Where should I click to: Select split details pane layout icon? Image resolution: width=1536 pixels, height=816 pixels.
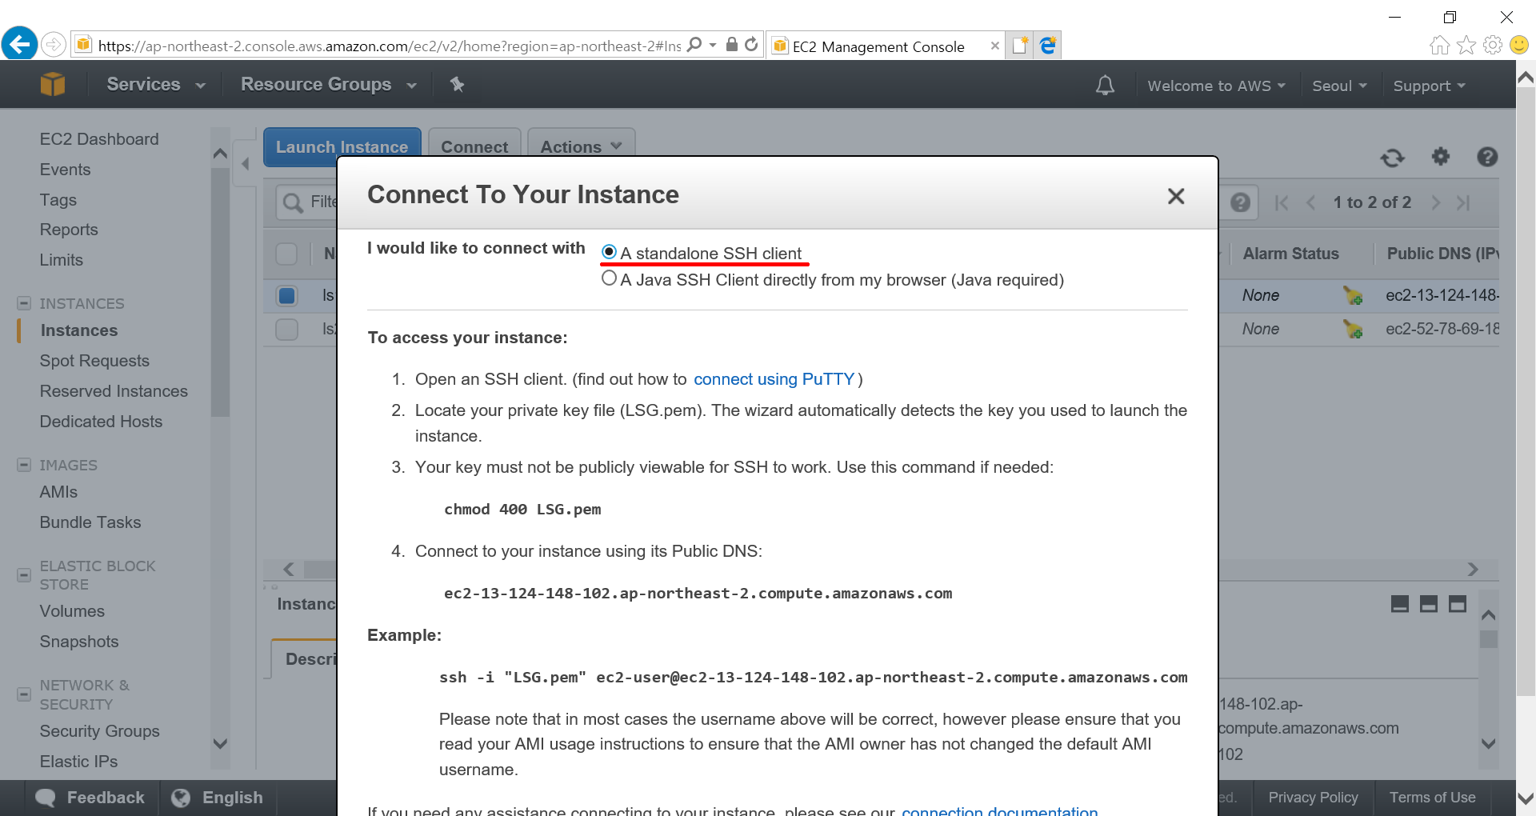(x=1429, y=604)
